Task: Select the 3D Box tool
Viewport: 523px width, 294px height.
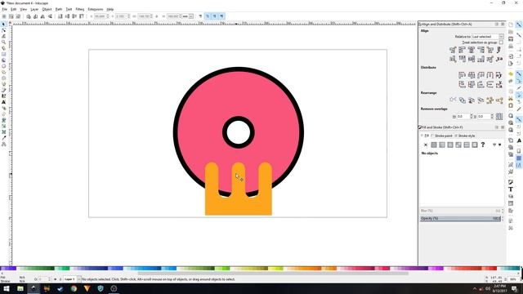Action: click(x=3, y=60)
